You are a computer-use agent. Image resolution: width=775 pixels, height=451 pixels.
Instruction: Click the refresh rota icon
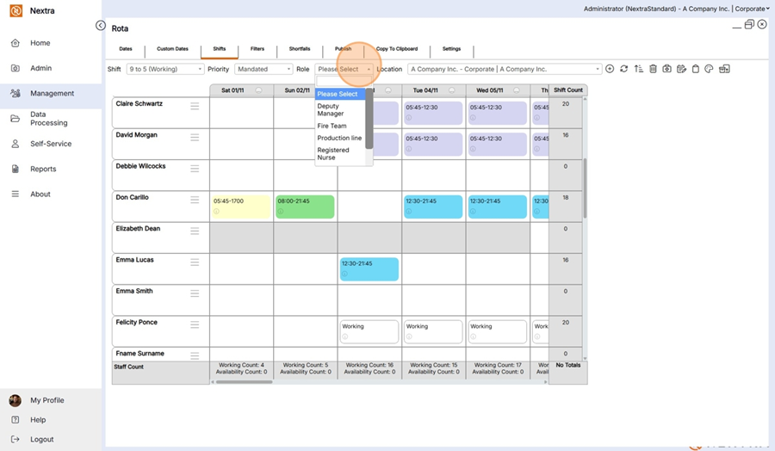pyautogui.click(x=623, y=69)
